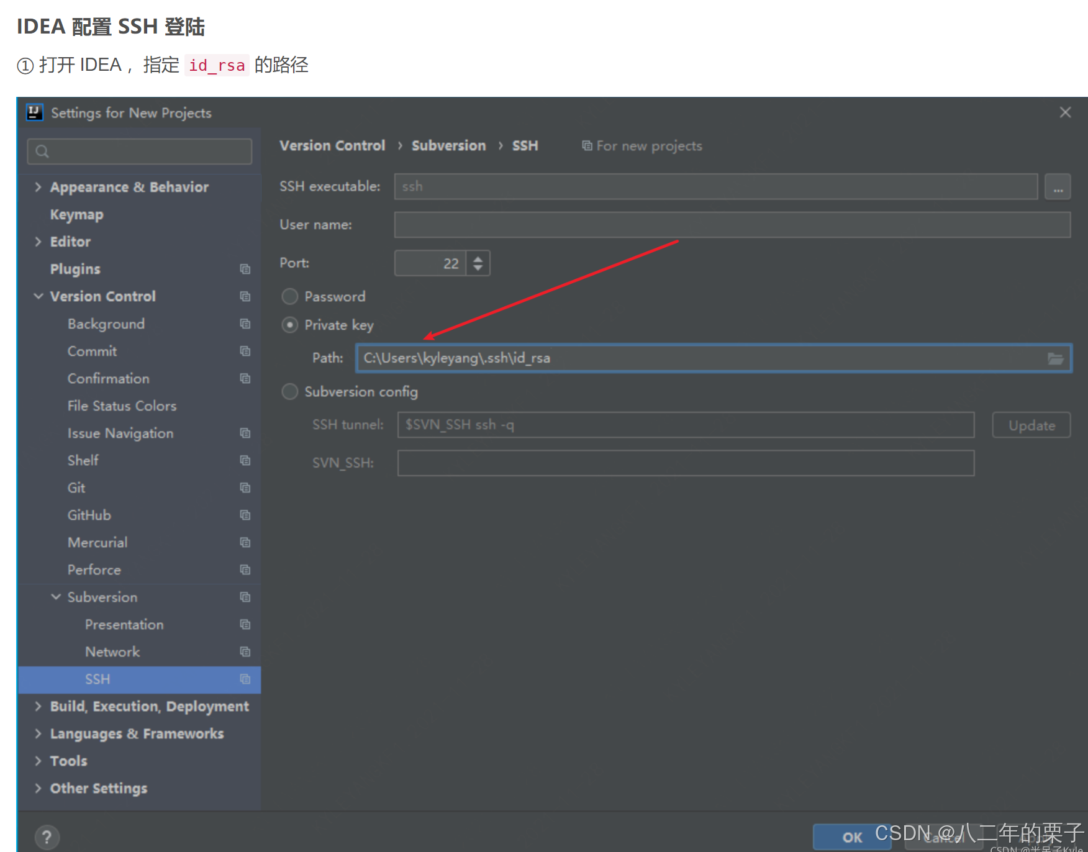Click the per-project icon beside Subversion

coord(245,597)
